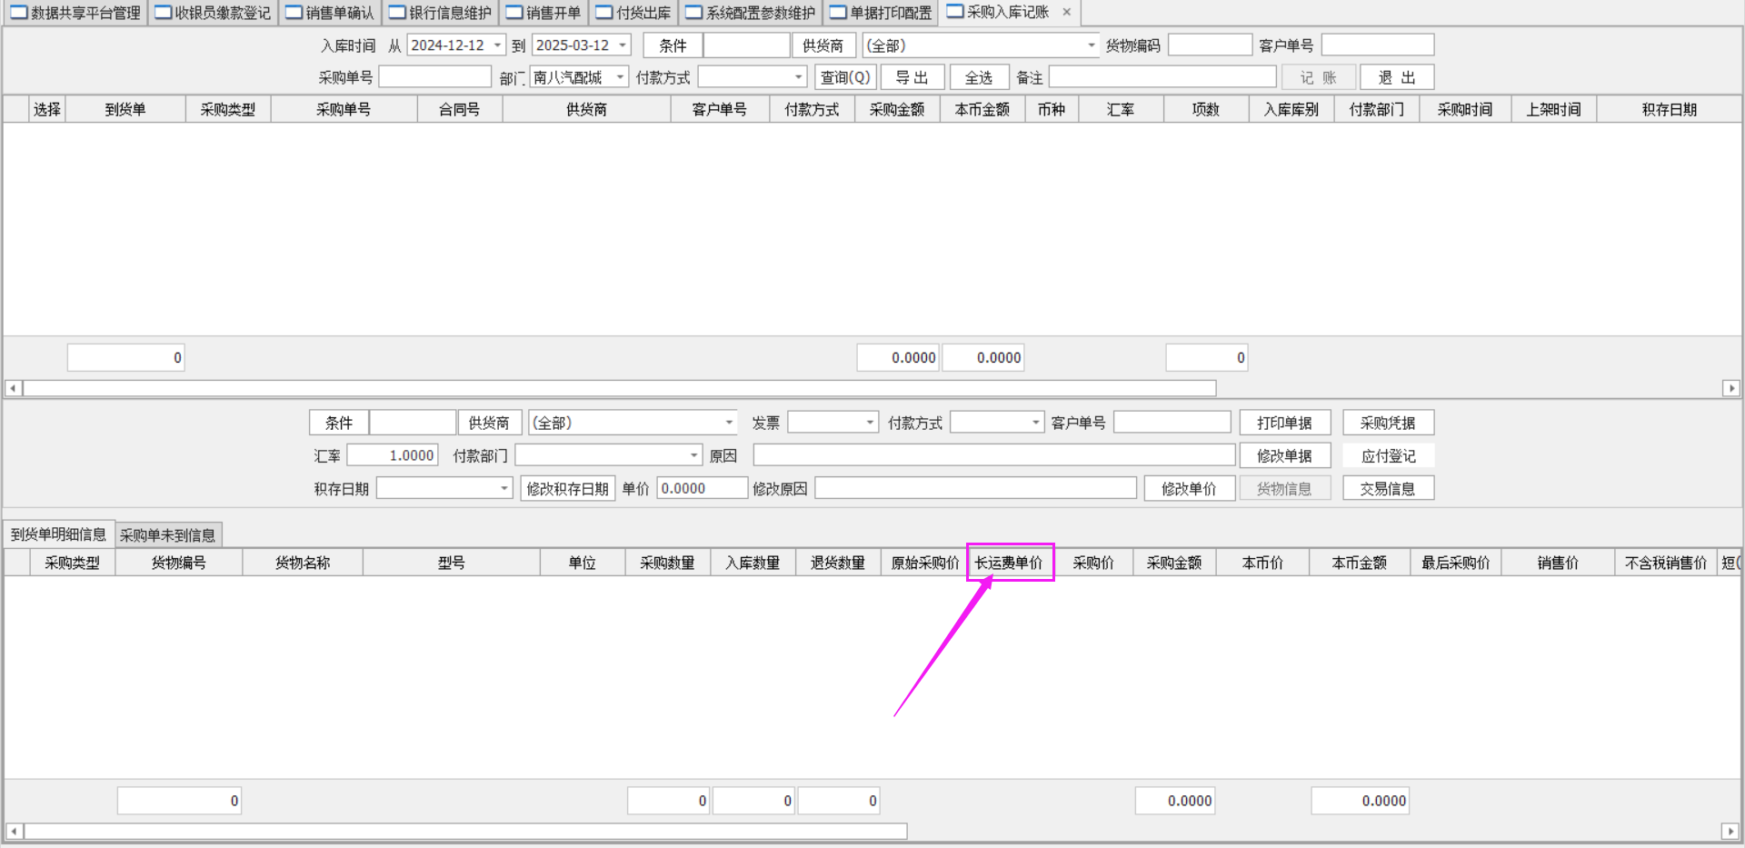Screen dimensions: 1745x848
Task: Expand 部门 dropdown 南八汽配城
Action: pos(621,78)
